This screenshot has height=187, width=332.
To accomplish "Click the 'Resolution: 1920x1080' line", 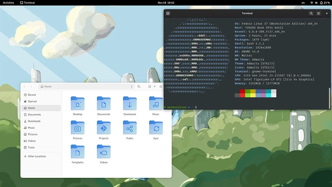I will 253,48.
